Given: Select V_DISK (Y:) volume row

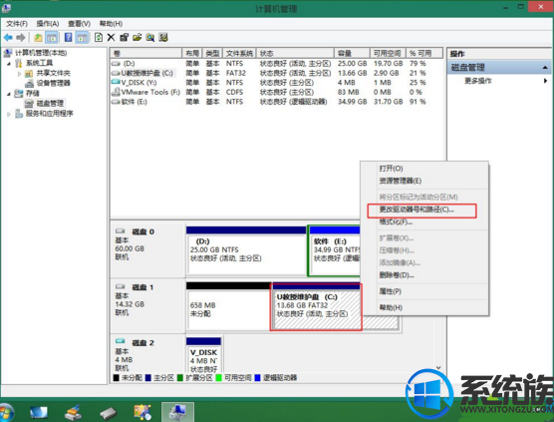Looking at the screenshot, I should [x=276, y=83].
